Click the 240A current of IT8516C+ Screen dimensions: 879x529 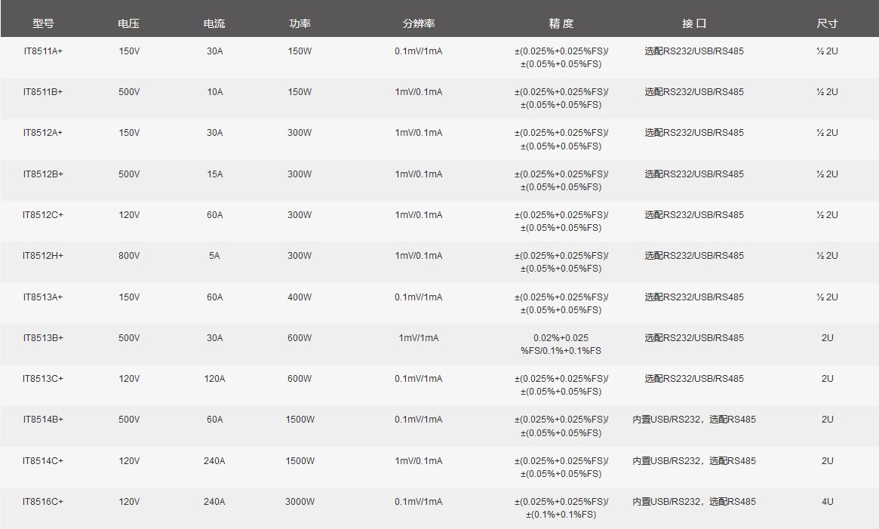point(215,502)
